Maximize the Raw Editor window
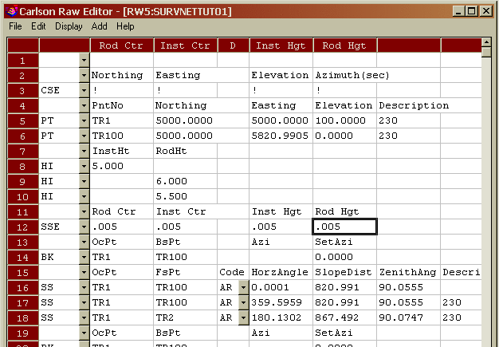The image size is (499, 347). pyautogui.click(x=470, y=11)
